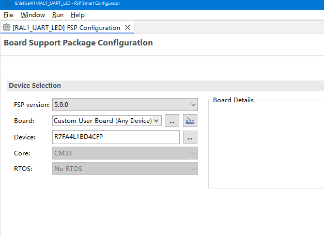Click the browse button next to Board
The image size is (324, 237).
[x=172, y=120]
